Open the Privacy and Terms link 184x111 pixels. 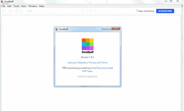98,63
